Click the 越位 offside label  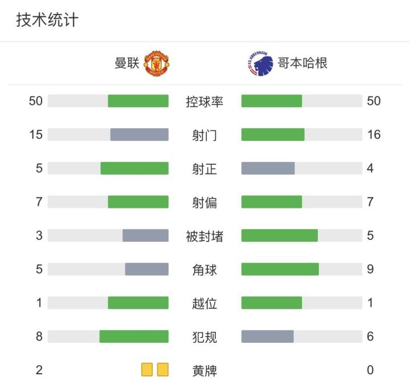click(204, 304)
